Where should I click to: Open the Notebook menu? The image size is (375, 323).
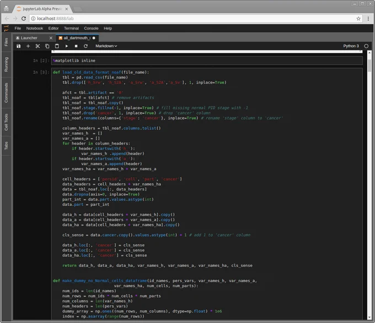(x=35, y=28)
